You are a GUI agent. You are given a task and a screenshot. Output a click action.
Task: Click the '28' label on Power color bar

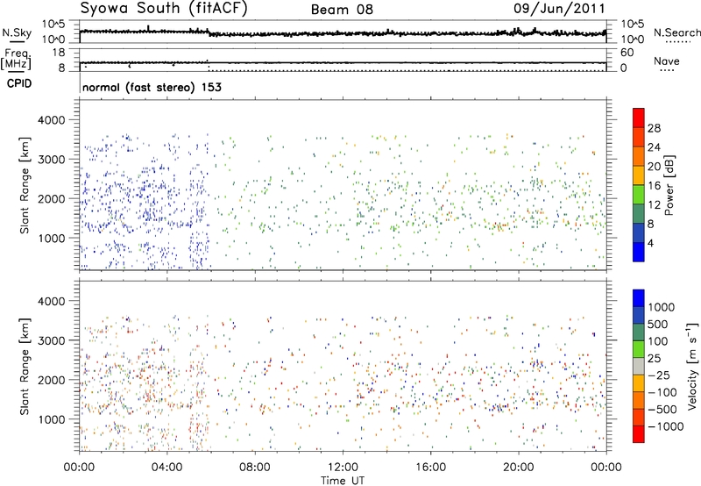[x=654, y=128]
